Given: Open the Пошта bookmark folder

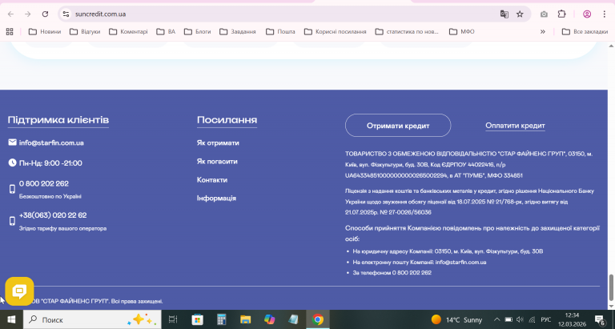Looking at the screenshot, I should tap(280, 32).
